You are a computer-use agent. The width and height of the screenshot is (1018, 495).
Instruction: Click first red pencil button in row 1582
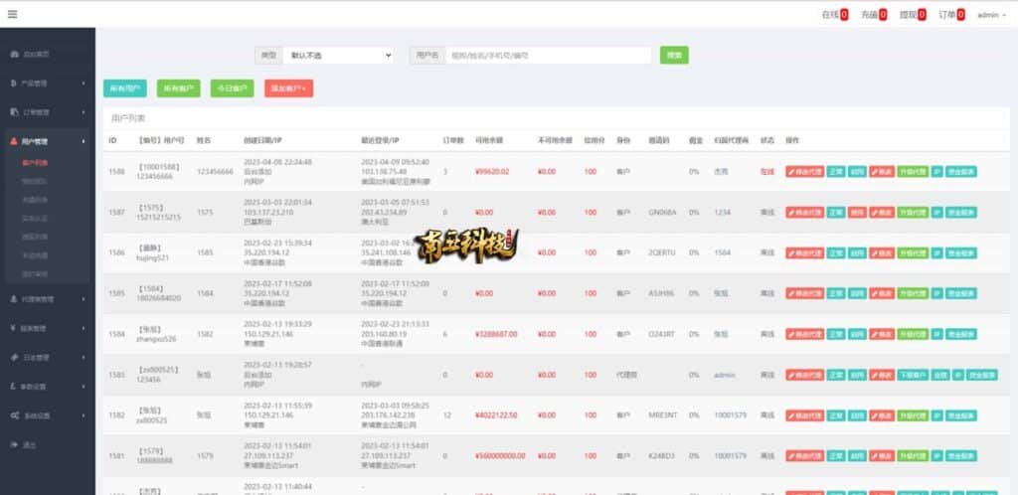click(804, 415)
